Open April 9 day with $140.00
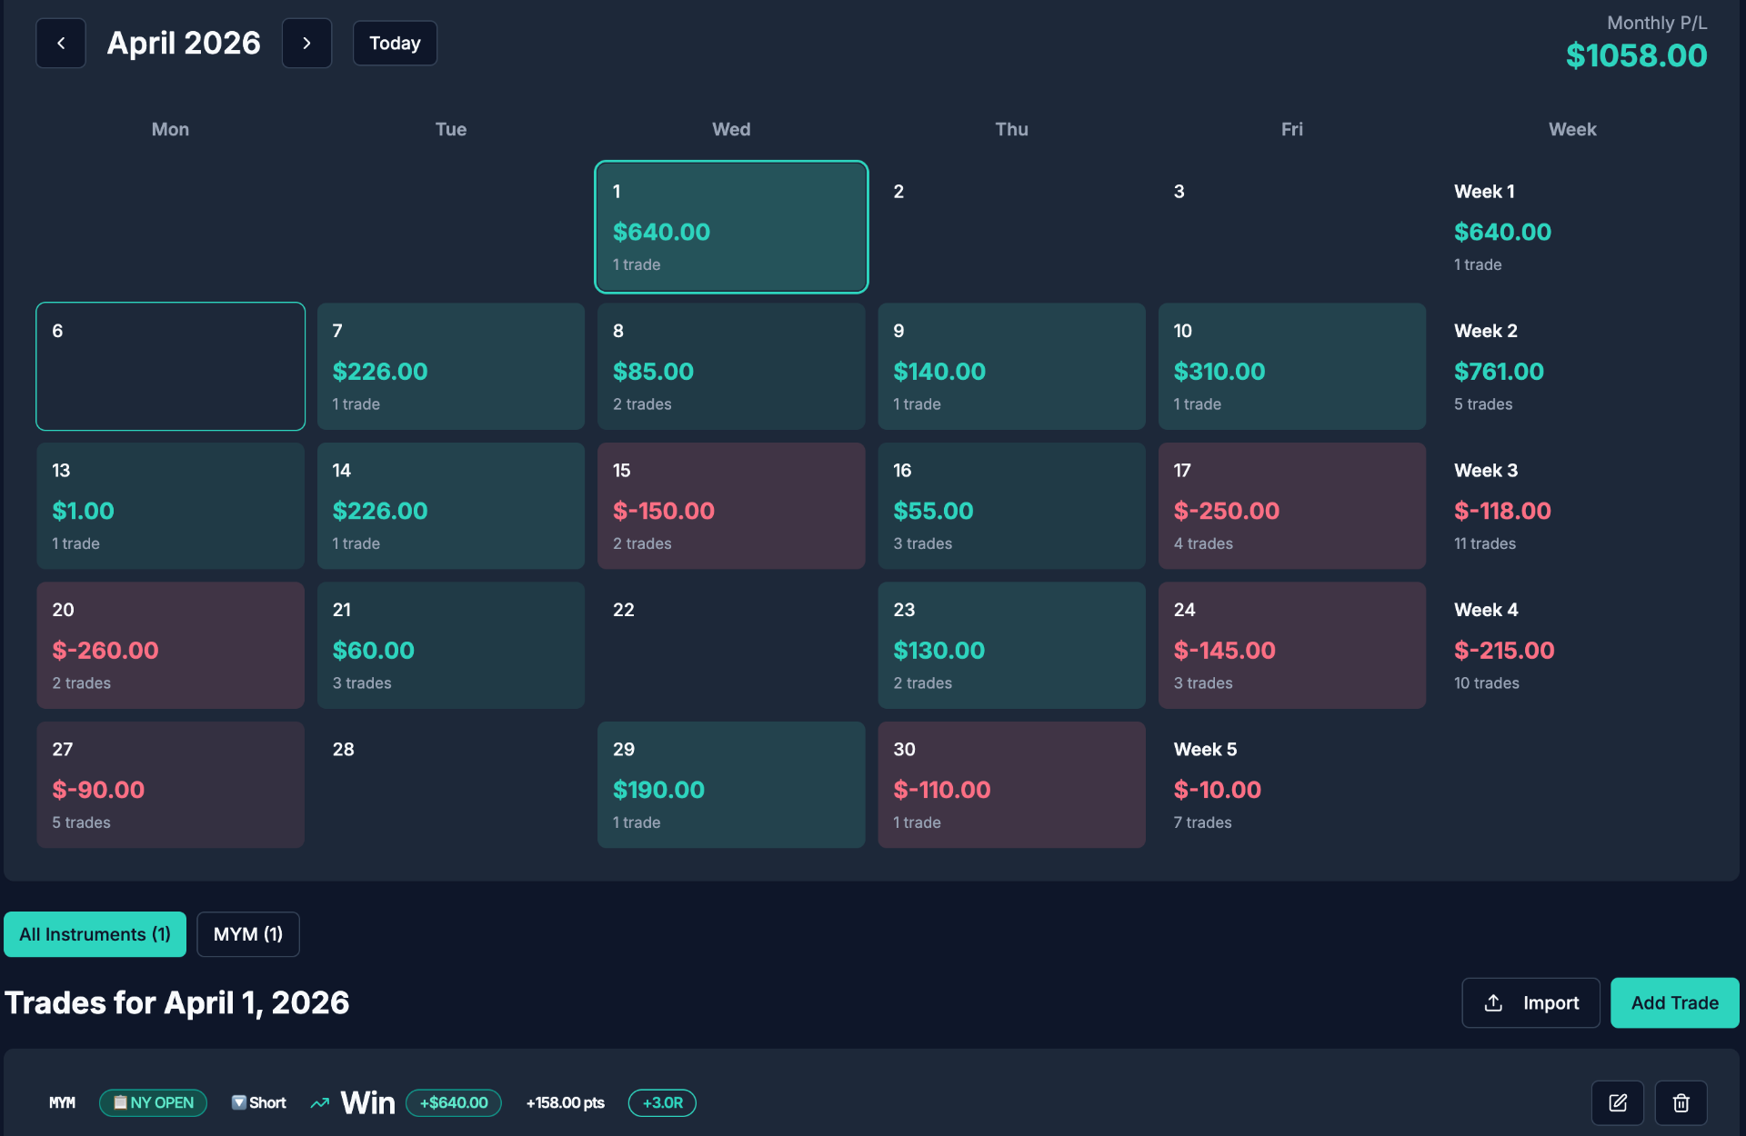The image size is (1746, 1136). [x=1011, y=366]
